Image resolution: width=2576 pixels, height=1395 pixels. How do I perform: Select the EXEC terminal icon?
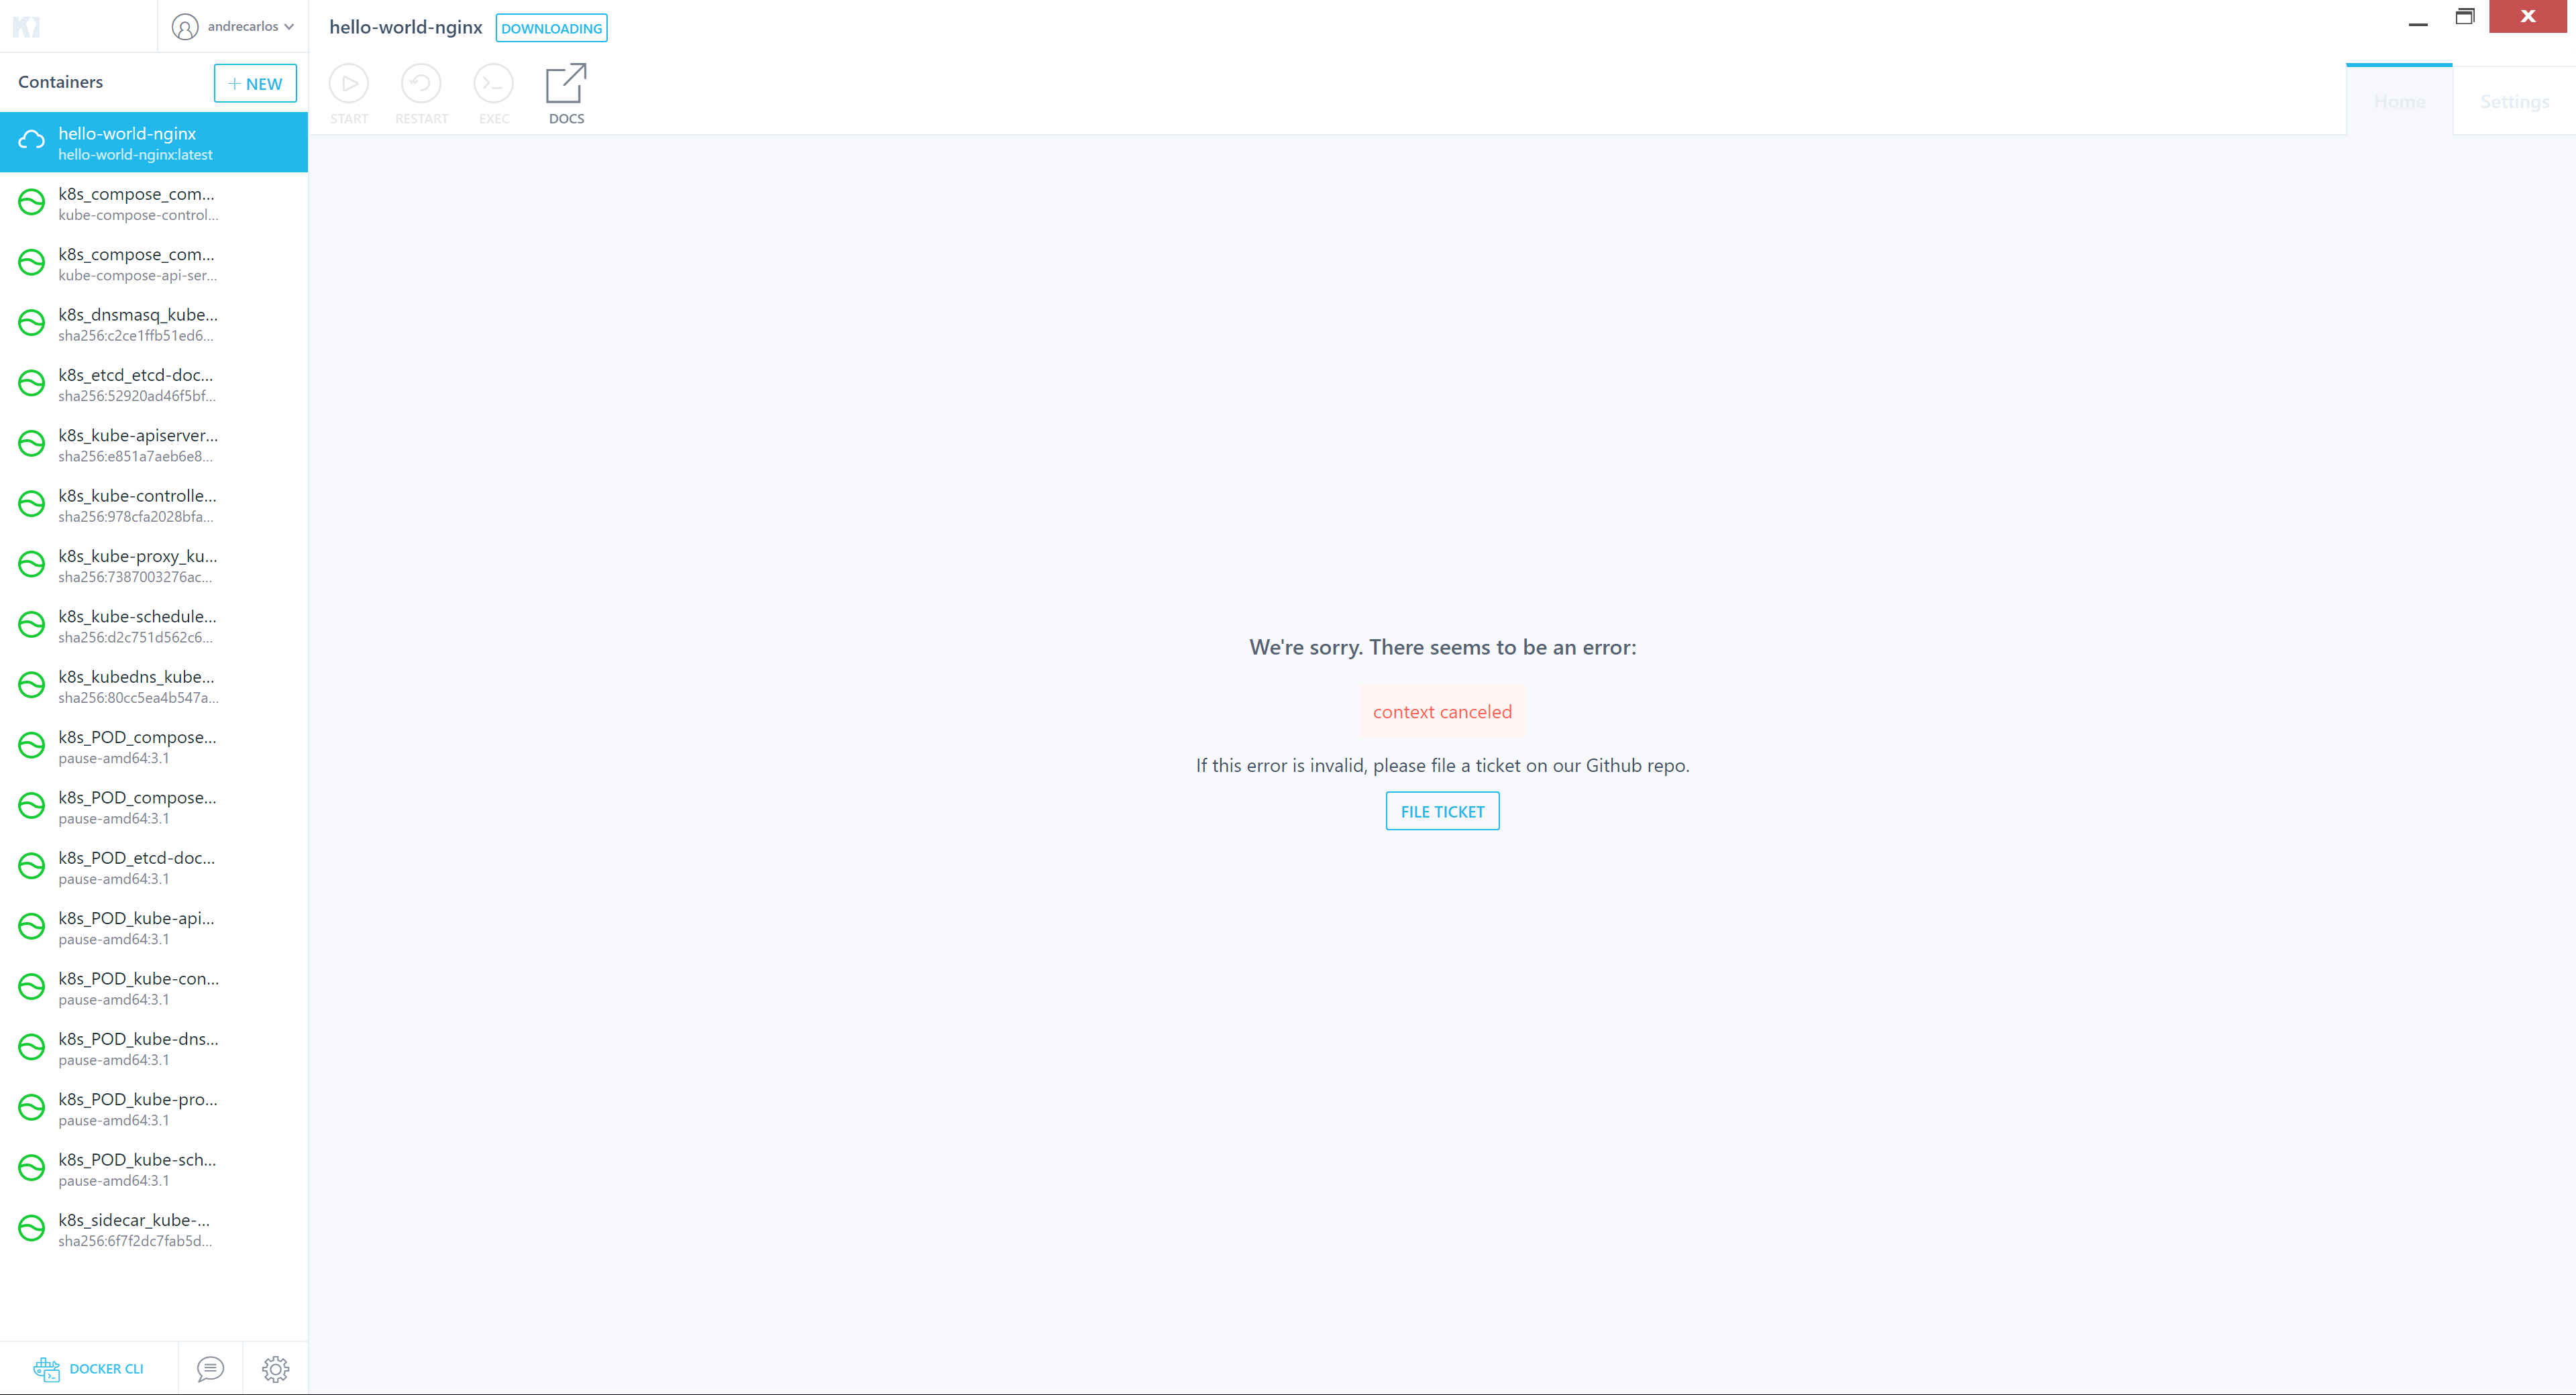click(x=493, y=84)
